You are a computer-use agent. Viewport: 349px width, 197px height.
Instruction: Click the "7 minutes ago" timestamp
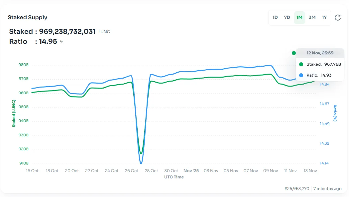tap(327, 188)
